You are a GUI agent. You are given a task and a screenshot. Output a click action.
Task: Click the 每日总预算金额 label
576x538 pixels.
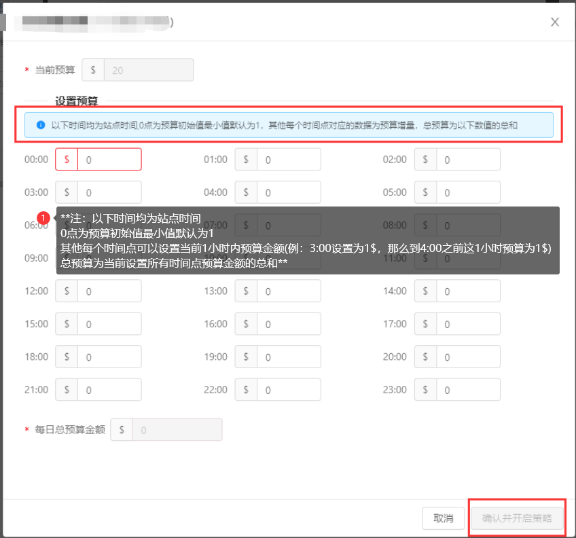tap(70, 429)
